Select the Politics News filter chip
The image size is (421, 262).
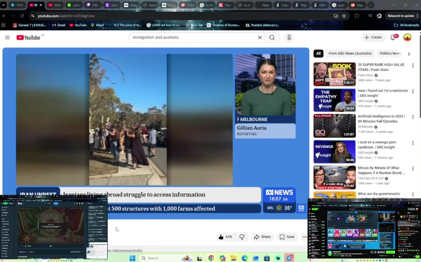click(390, 53)
